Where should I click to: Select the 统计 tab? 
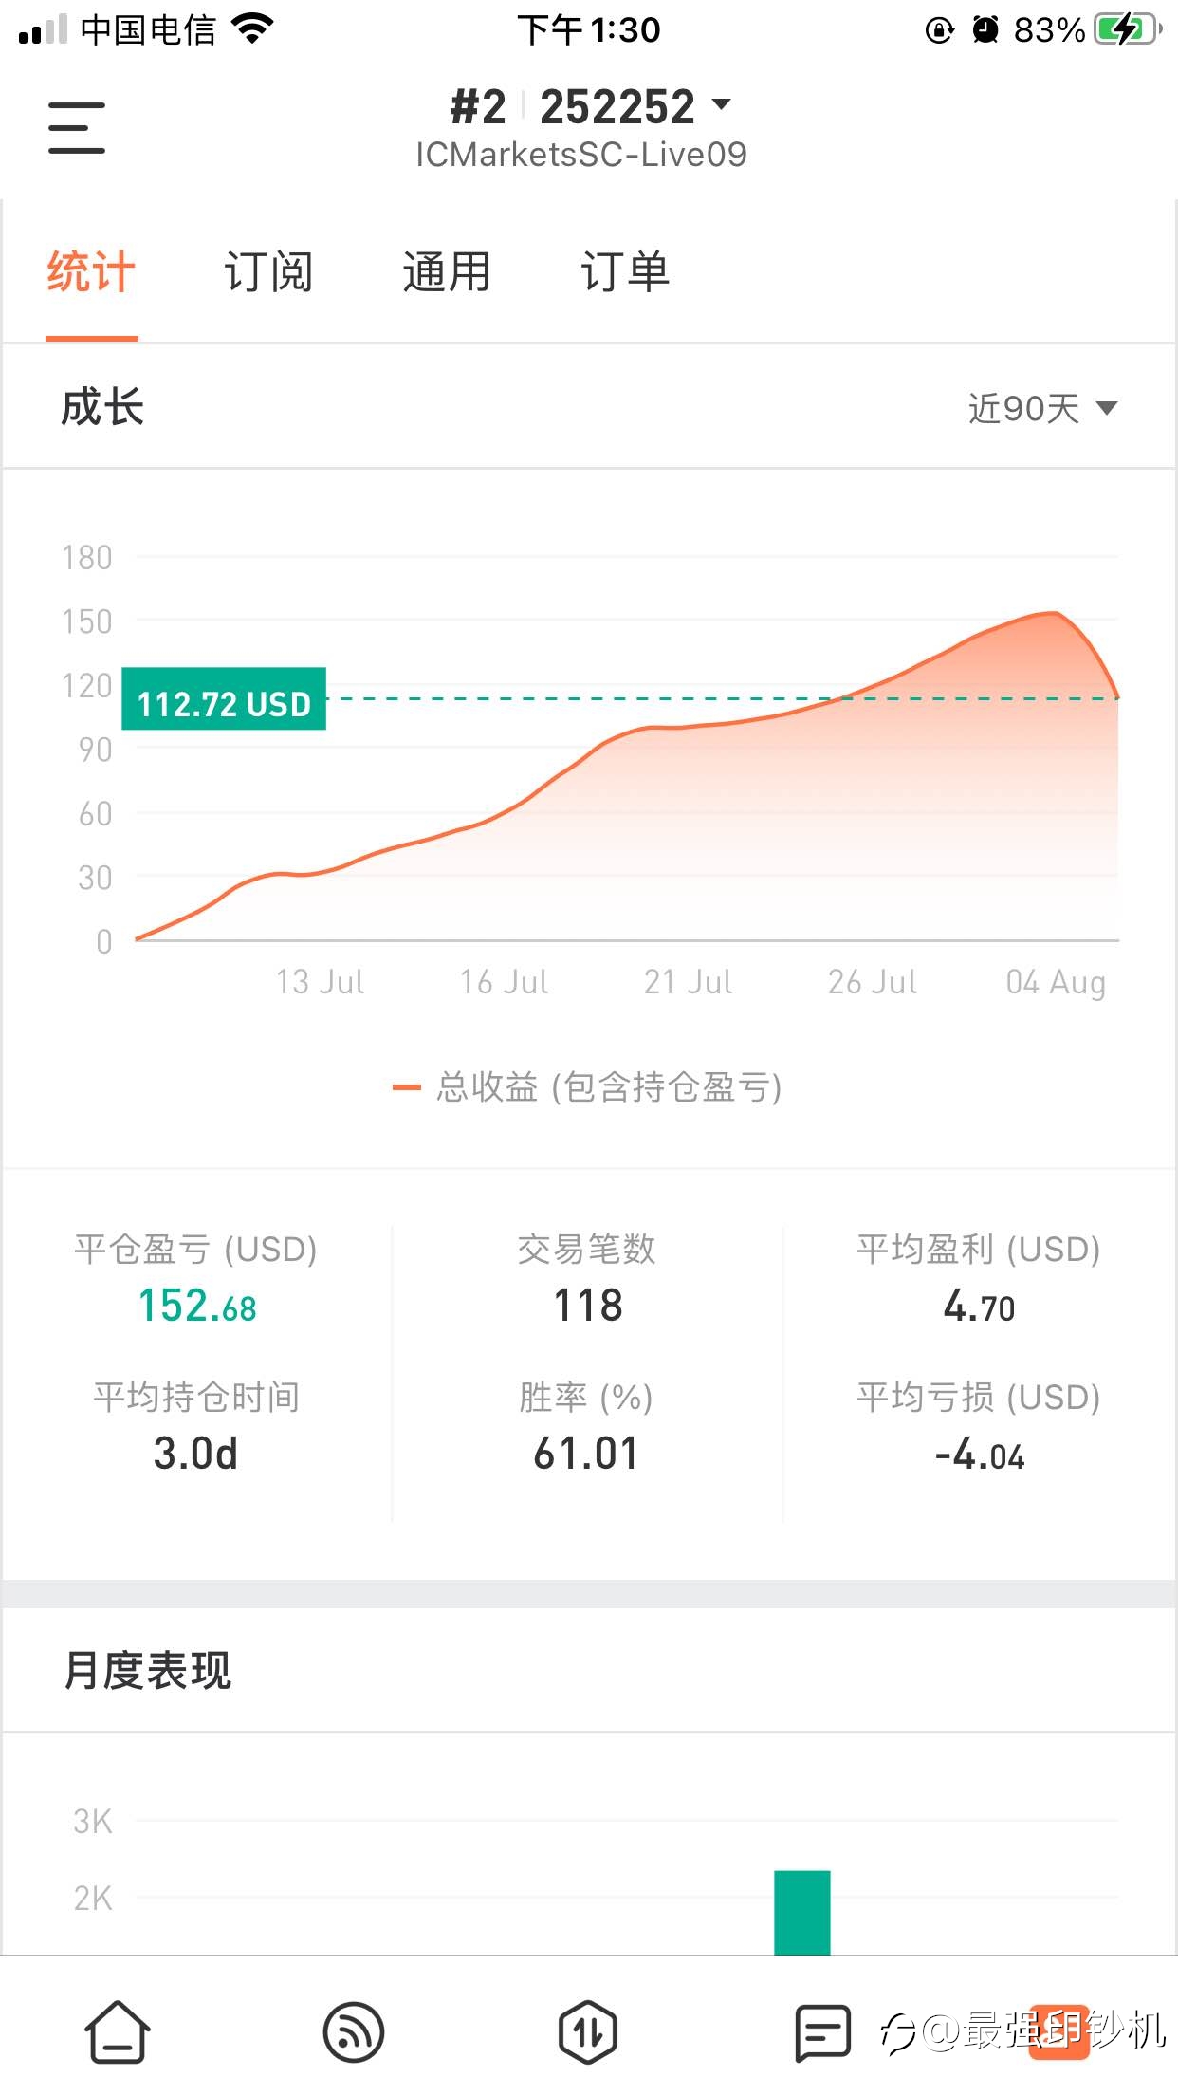point(91,272)
